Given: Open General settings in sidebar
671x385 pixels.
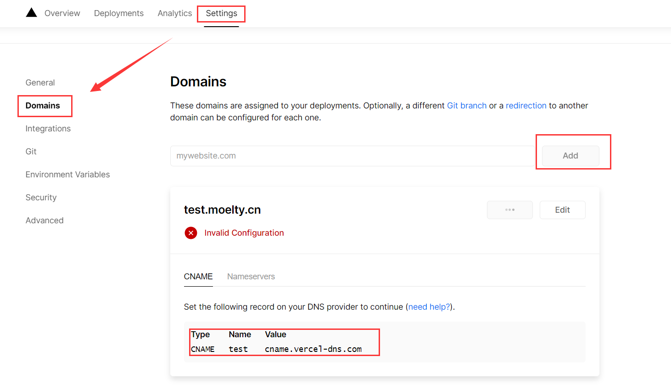Looking at the screenshot, I should [x=40, y=83].
